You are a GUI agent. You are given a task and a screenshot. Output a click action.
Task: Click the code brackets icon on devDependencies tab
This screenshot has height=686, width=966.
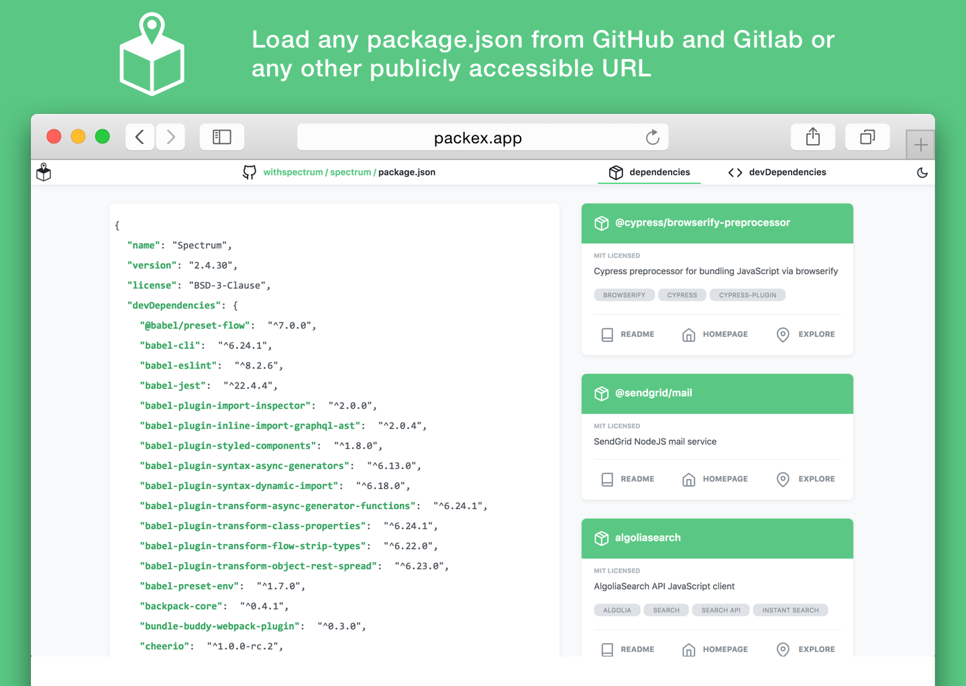coord(735,172)
